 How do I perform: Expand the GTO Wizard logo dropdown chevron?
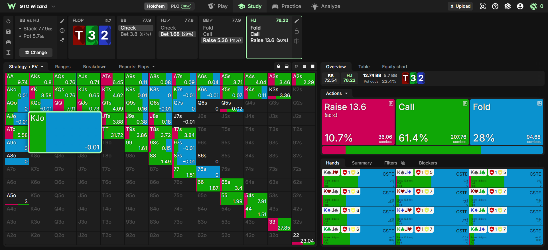tap(53, 6)
